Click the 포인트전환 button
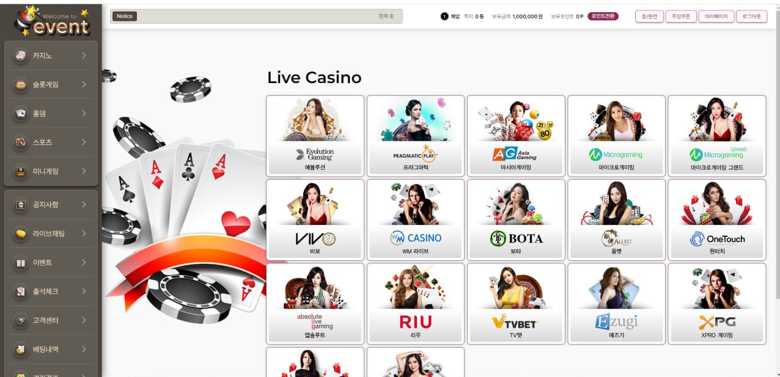Image resolution: width=780 pixels, height=377 pixels. coord(603,16)
